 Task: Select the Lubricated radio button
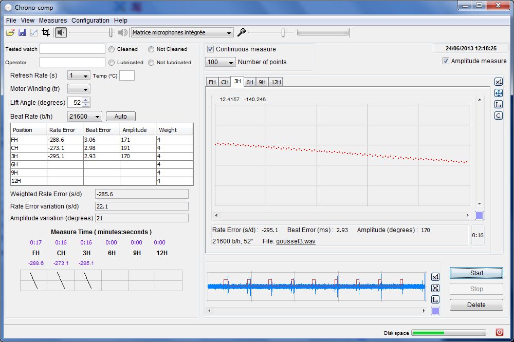click(x=112, y=63)
